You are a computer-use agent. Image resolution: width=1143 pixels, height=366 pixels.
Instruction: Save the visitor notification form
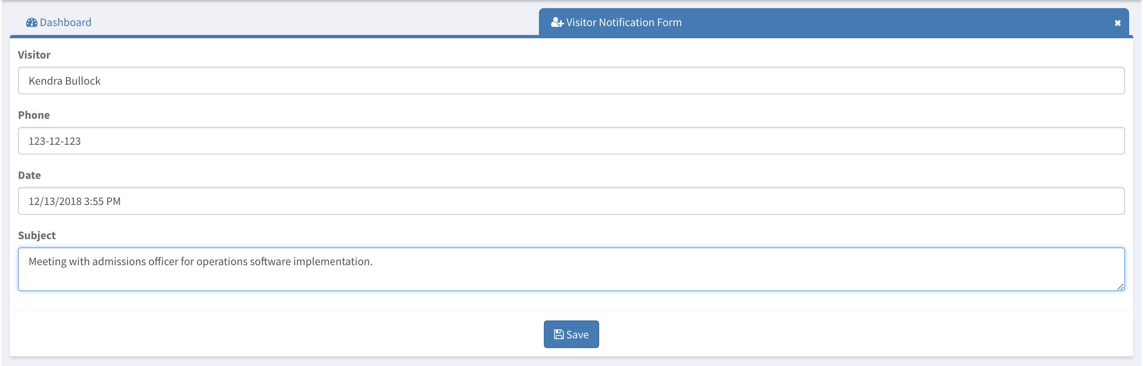point(571,335)
